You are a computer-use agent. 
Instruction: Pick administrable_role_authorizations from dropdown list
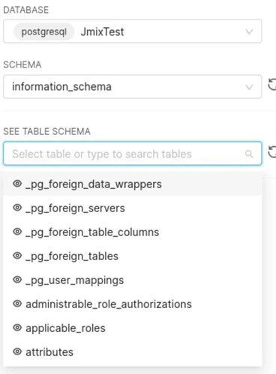pos(133,304)
